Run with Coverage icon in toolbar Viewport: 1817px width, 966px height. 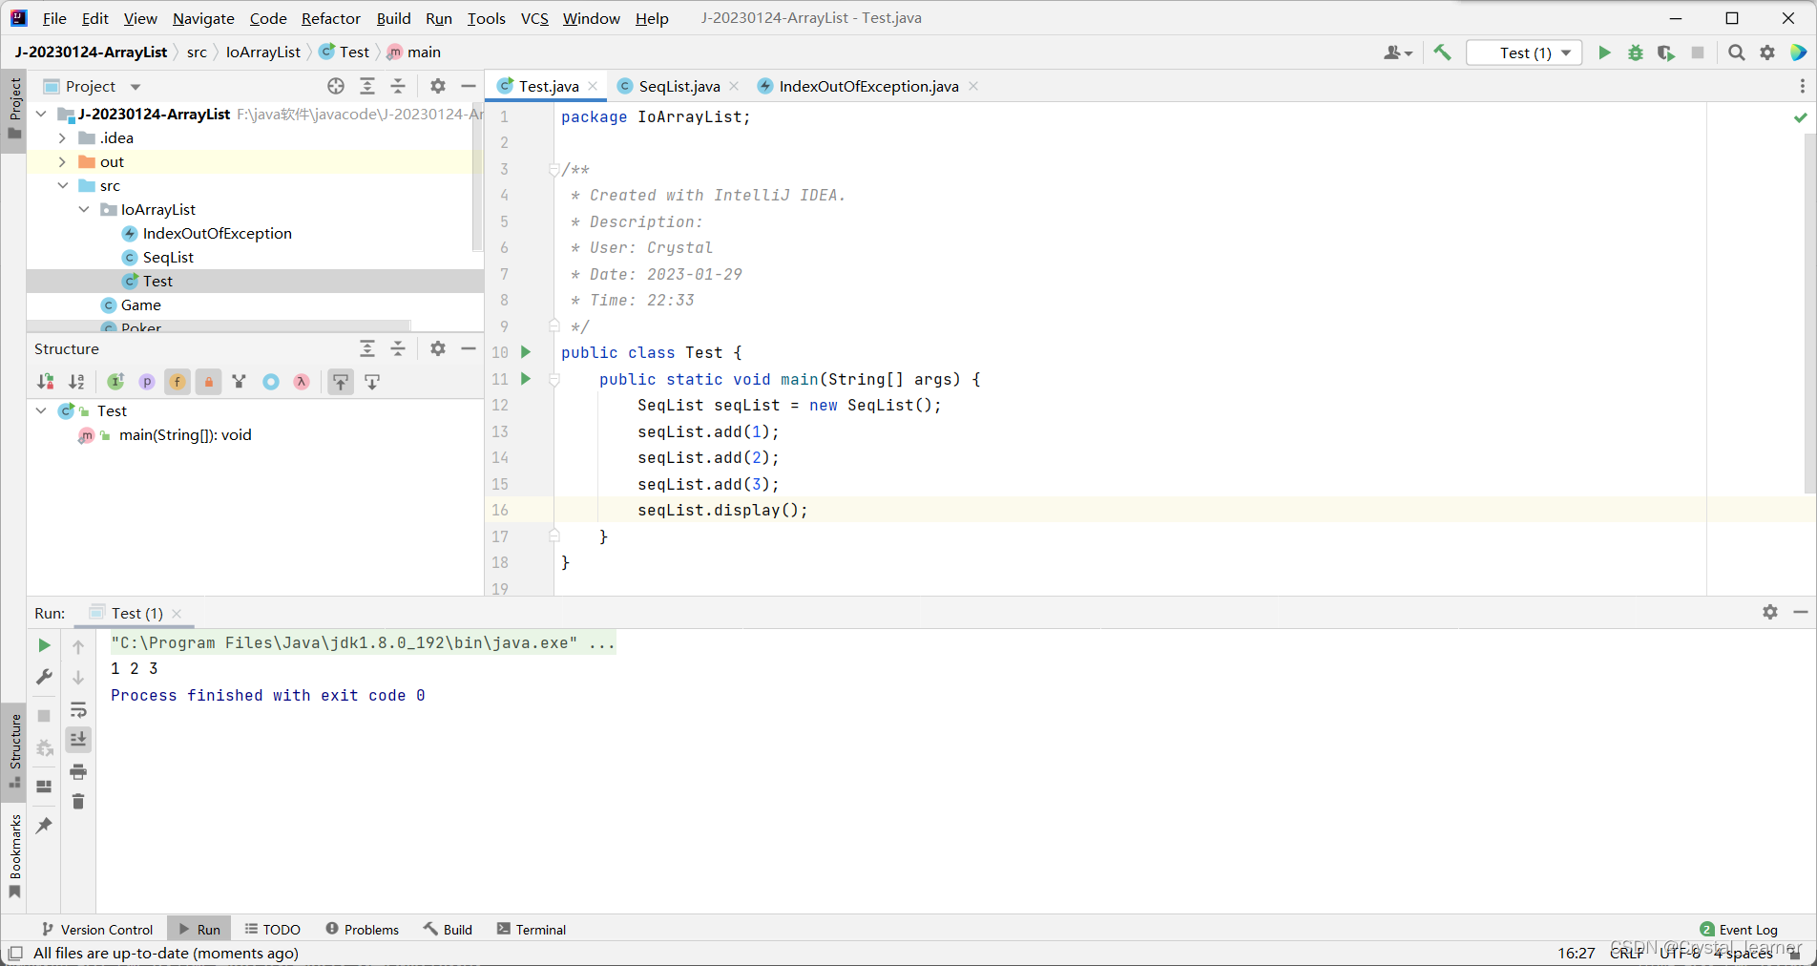pos(1666,52)
